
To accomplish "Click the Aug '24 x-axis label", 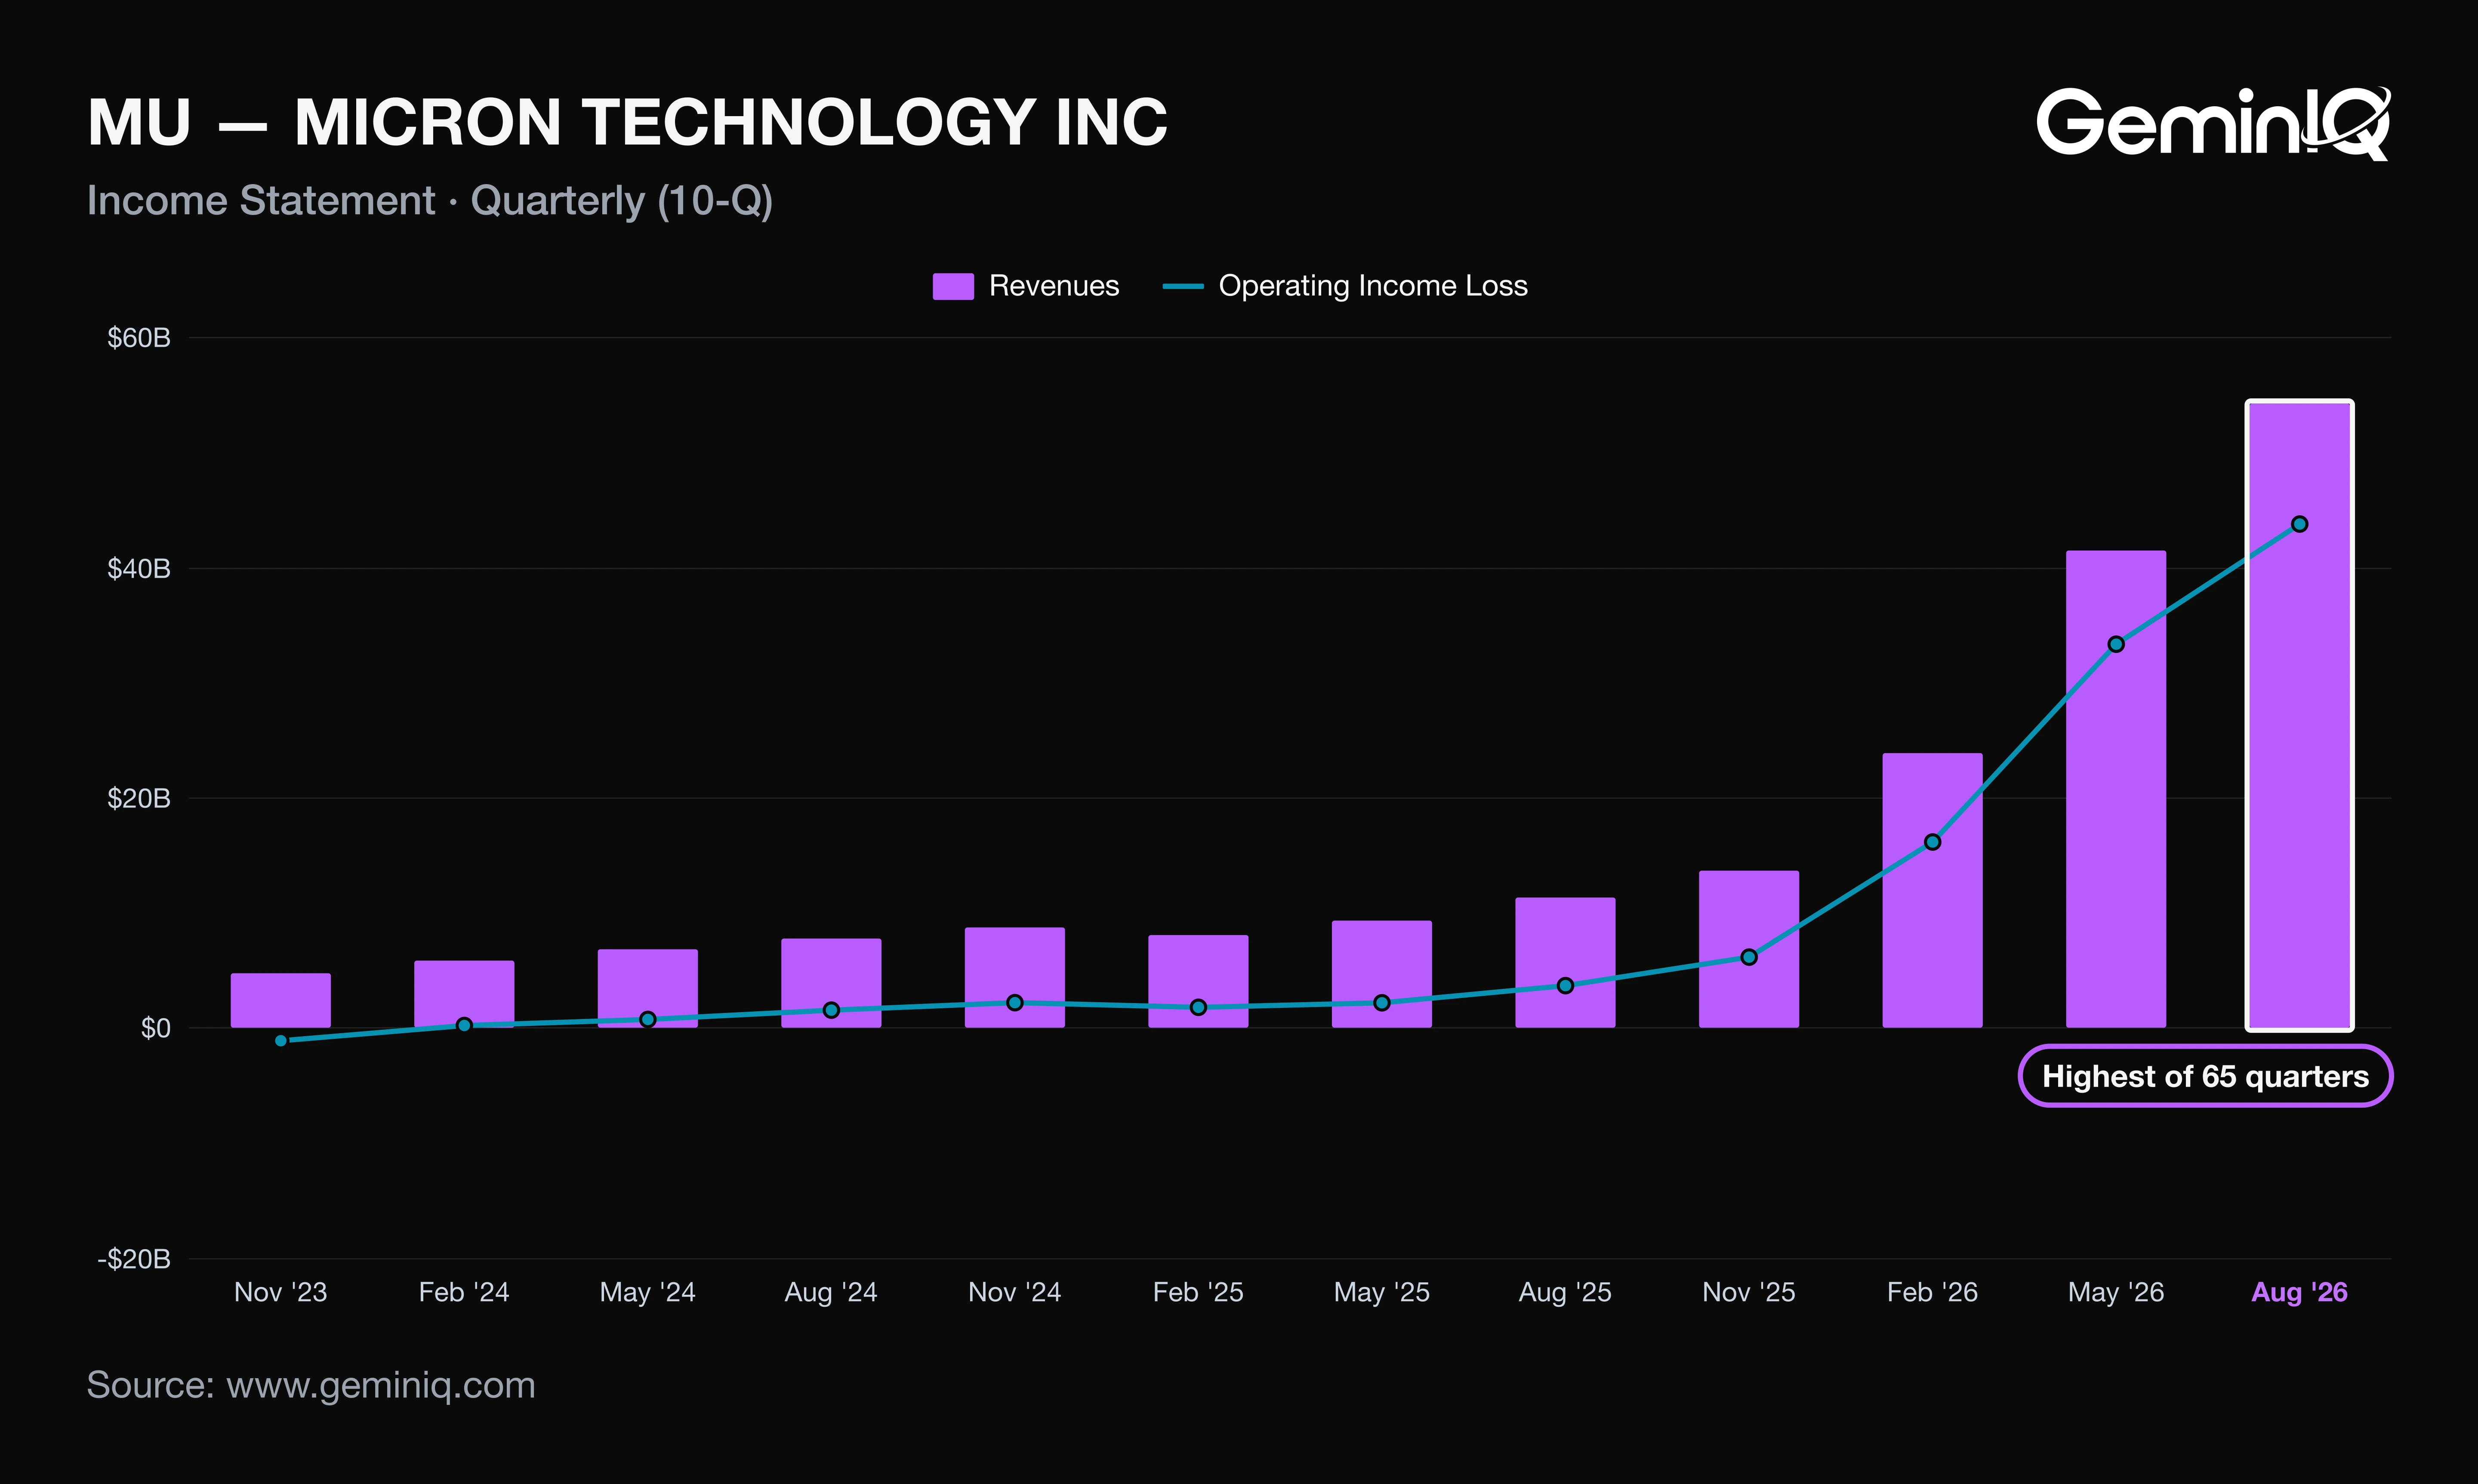I will pos(831,1292).
